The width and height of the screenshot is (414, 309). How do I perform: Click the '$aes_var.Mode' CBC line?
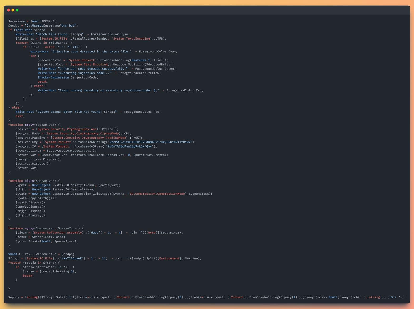pyautogui.click(x=73, y=133)
